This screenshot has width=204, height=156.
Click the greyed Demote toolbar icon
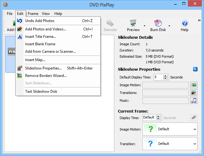110,23
